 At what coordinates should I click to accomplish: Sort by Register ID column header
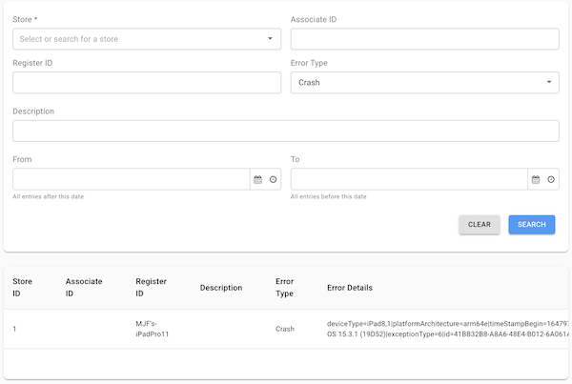[x=151, y=288]
